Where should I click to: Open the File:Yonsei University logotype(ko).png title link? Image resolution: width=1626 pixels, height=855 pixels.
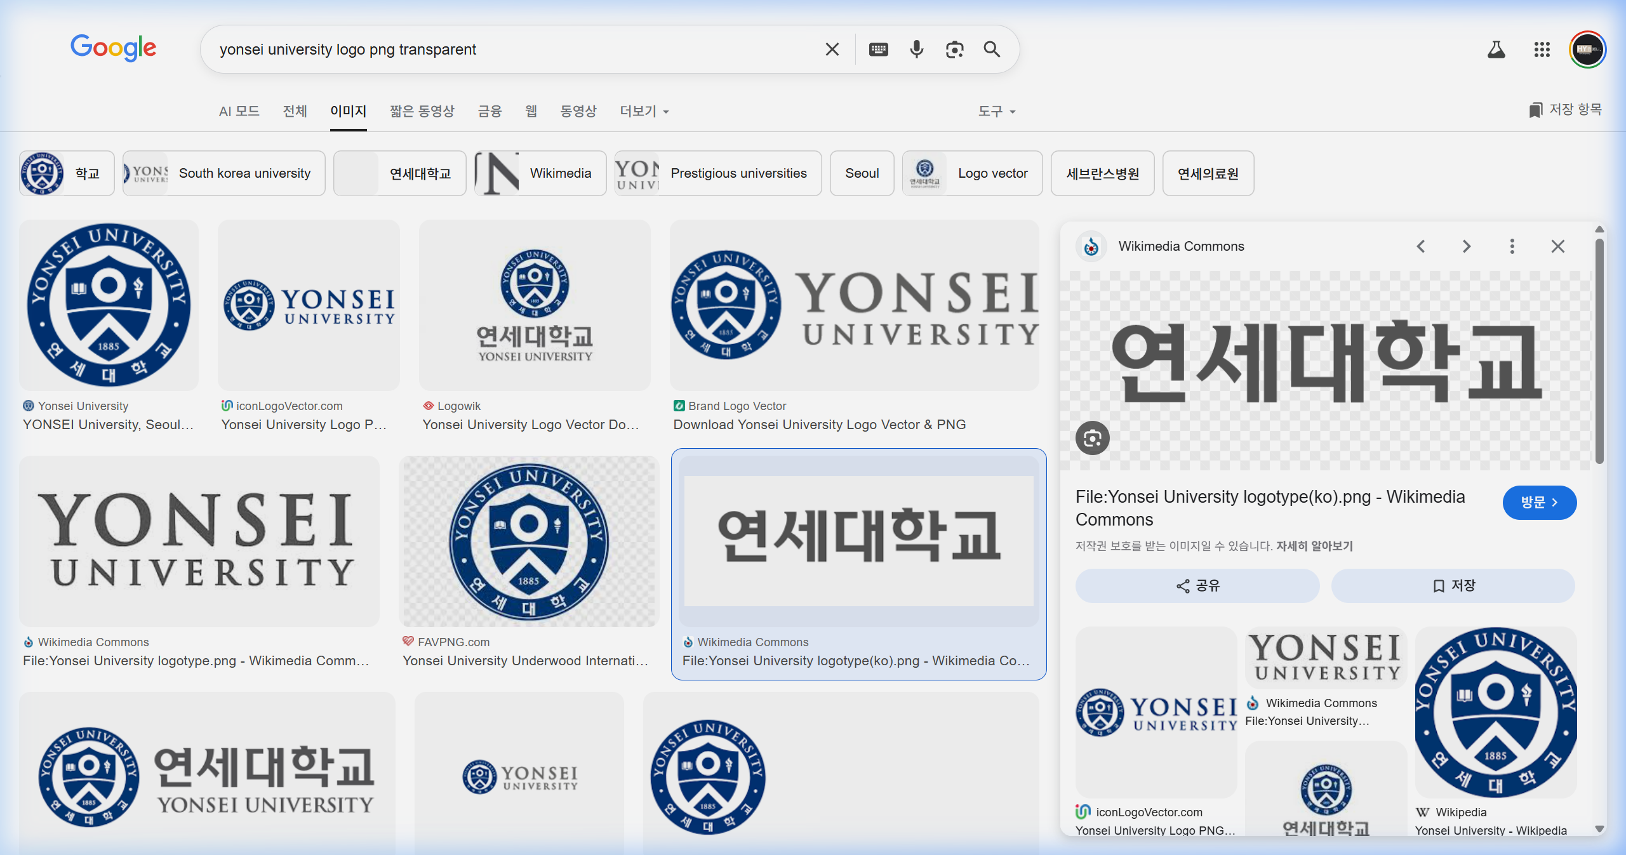1270,508
